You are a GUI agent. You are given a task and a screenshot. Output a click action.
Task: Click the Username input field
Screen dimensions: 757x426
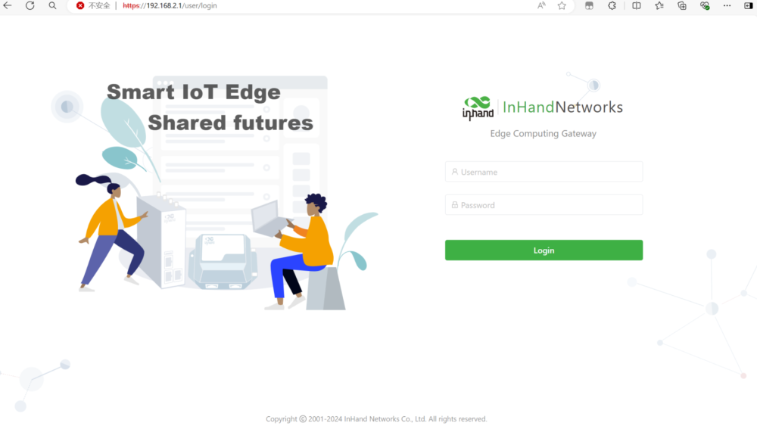(x=544, y=172)
